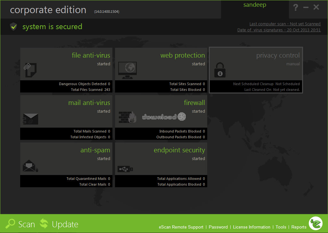328x233 pixels.
Task: Open License Information
Action: 251,227
